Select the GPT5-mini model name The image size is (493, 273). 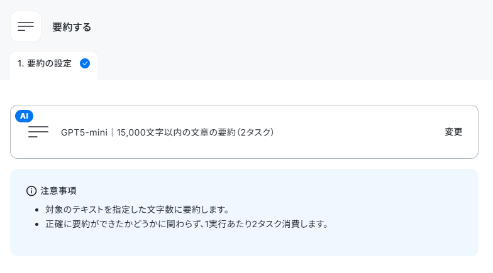tap(84, 132)
